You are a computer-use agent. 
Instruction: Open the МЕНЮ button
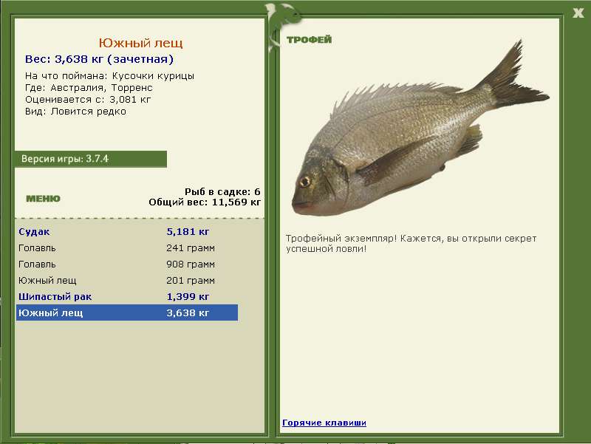(43, 199)
